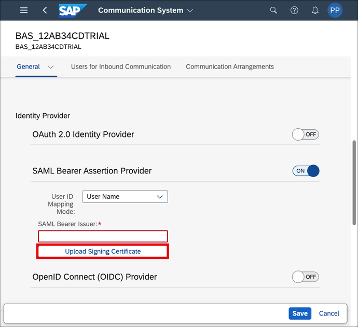Cancel the changes

click(329, 314)
